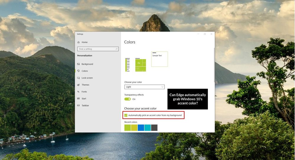Click the Personalization heading
Image resolution: width=295 pixels, height=160 pixels.
(85, 56)
